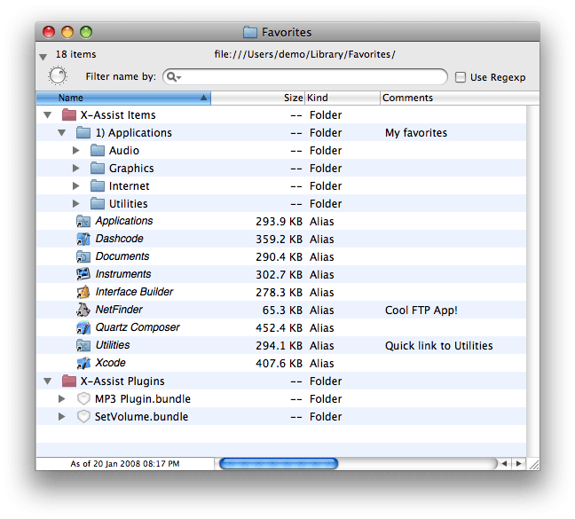
Task: Sort by the Size column header
Action: click(257, 98)
